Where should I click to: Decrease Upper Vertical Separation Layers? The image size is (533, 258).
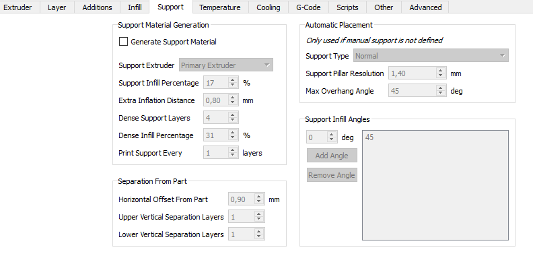pos(259,219)
